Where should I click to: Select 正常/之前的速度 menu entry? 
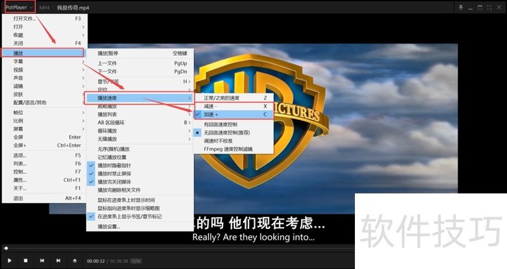click(234, 98)
